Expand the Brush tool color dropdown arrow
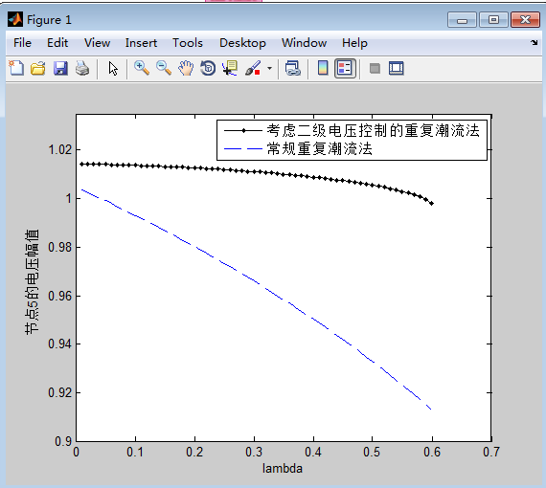This screenshot has height=488, width=546. pyautogui.click(x=269, y=68)
